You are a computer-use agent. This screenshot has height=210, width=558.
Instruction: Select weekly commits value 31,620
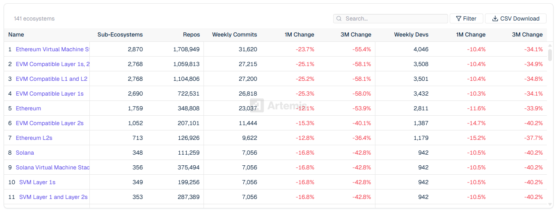[248, 49]
